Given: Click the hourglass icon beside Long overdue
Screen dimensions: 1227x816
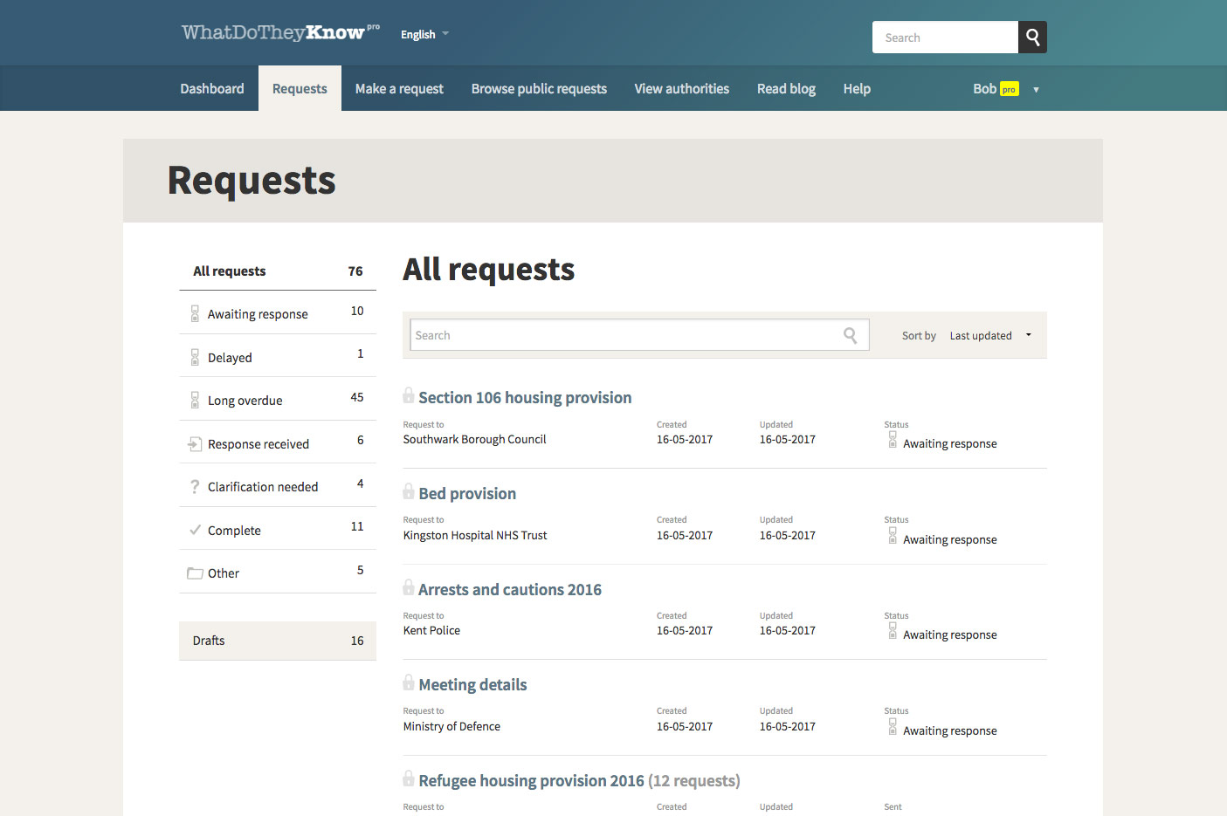Looking at the screenshot, I should pyautogui.click(x=195, y=401).
